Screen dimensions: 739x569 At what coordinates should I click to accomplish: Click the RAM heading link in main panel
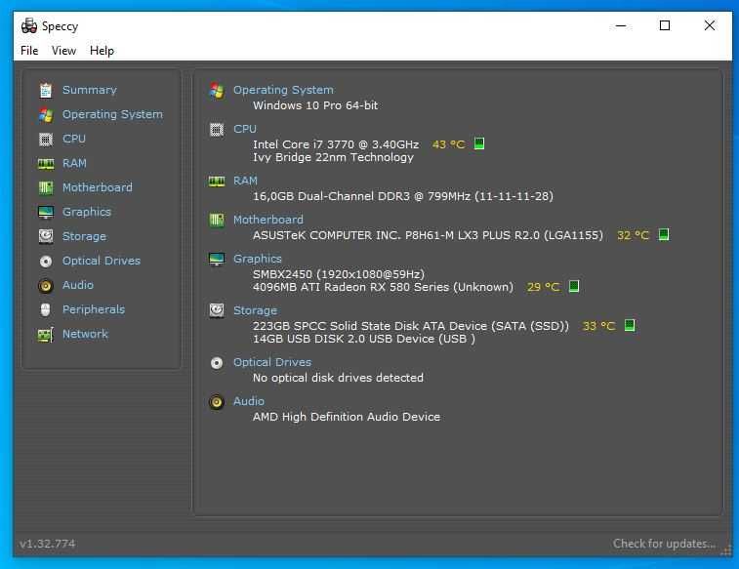pos(246,181)
